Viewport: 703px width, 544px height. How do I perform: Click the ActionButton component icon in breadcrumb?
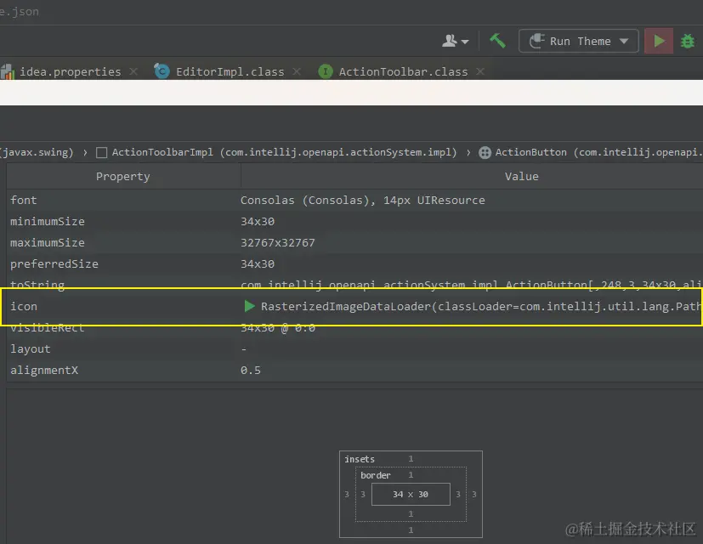485,152
